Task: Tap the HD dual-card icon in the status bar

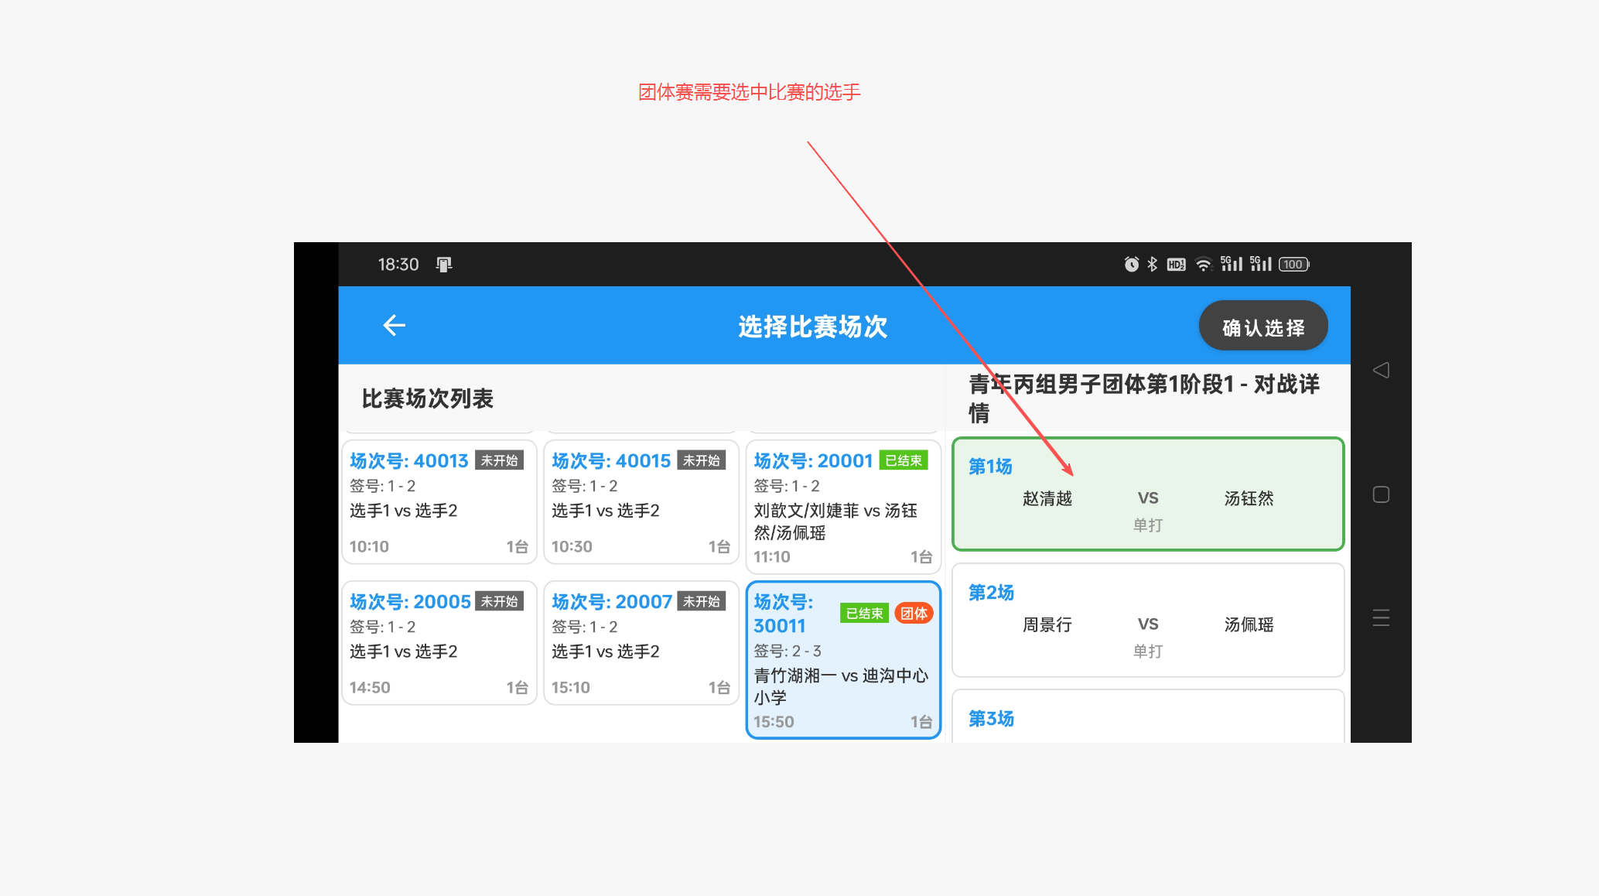Action: pos(1177,264)
